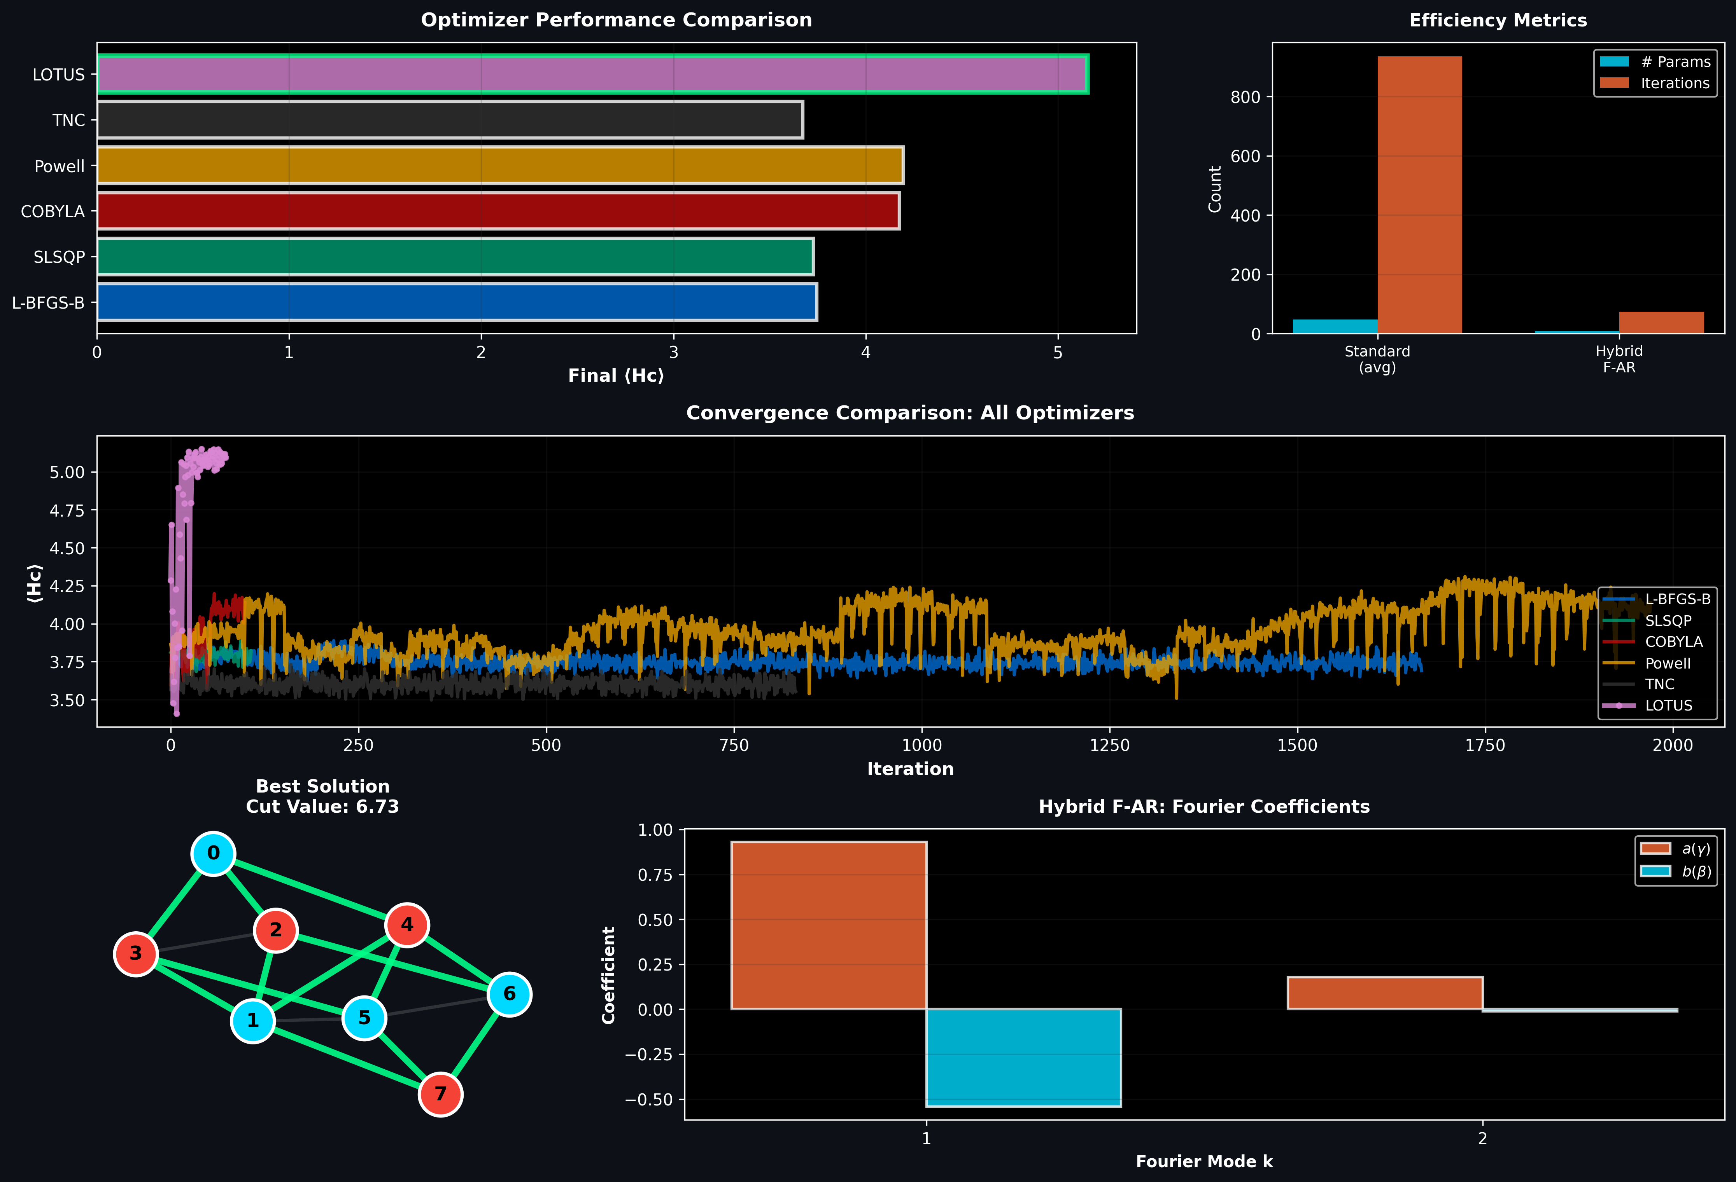Screen dimensions: 1736x1182
Task: Click graph node 7
Action: click(440, 1094)
